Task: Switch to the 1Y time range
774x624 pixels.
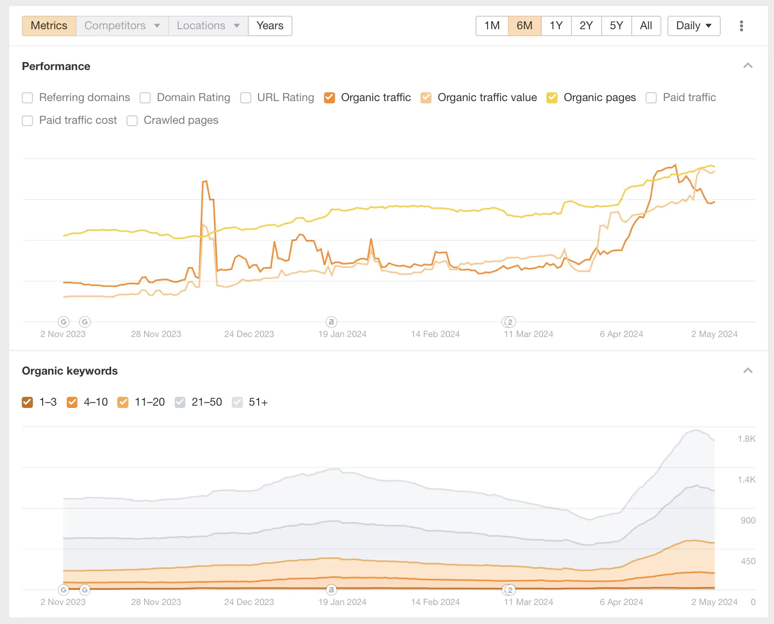Action: pos(556,26)
